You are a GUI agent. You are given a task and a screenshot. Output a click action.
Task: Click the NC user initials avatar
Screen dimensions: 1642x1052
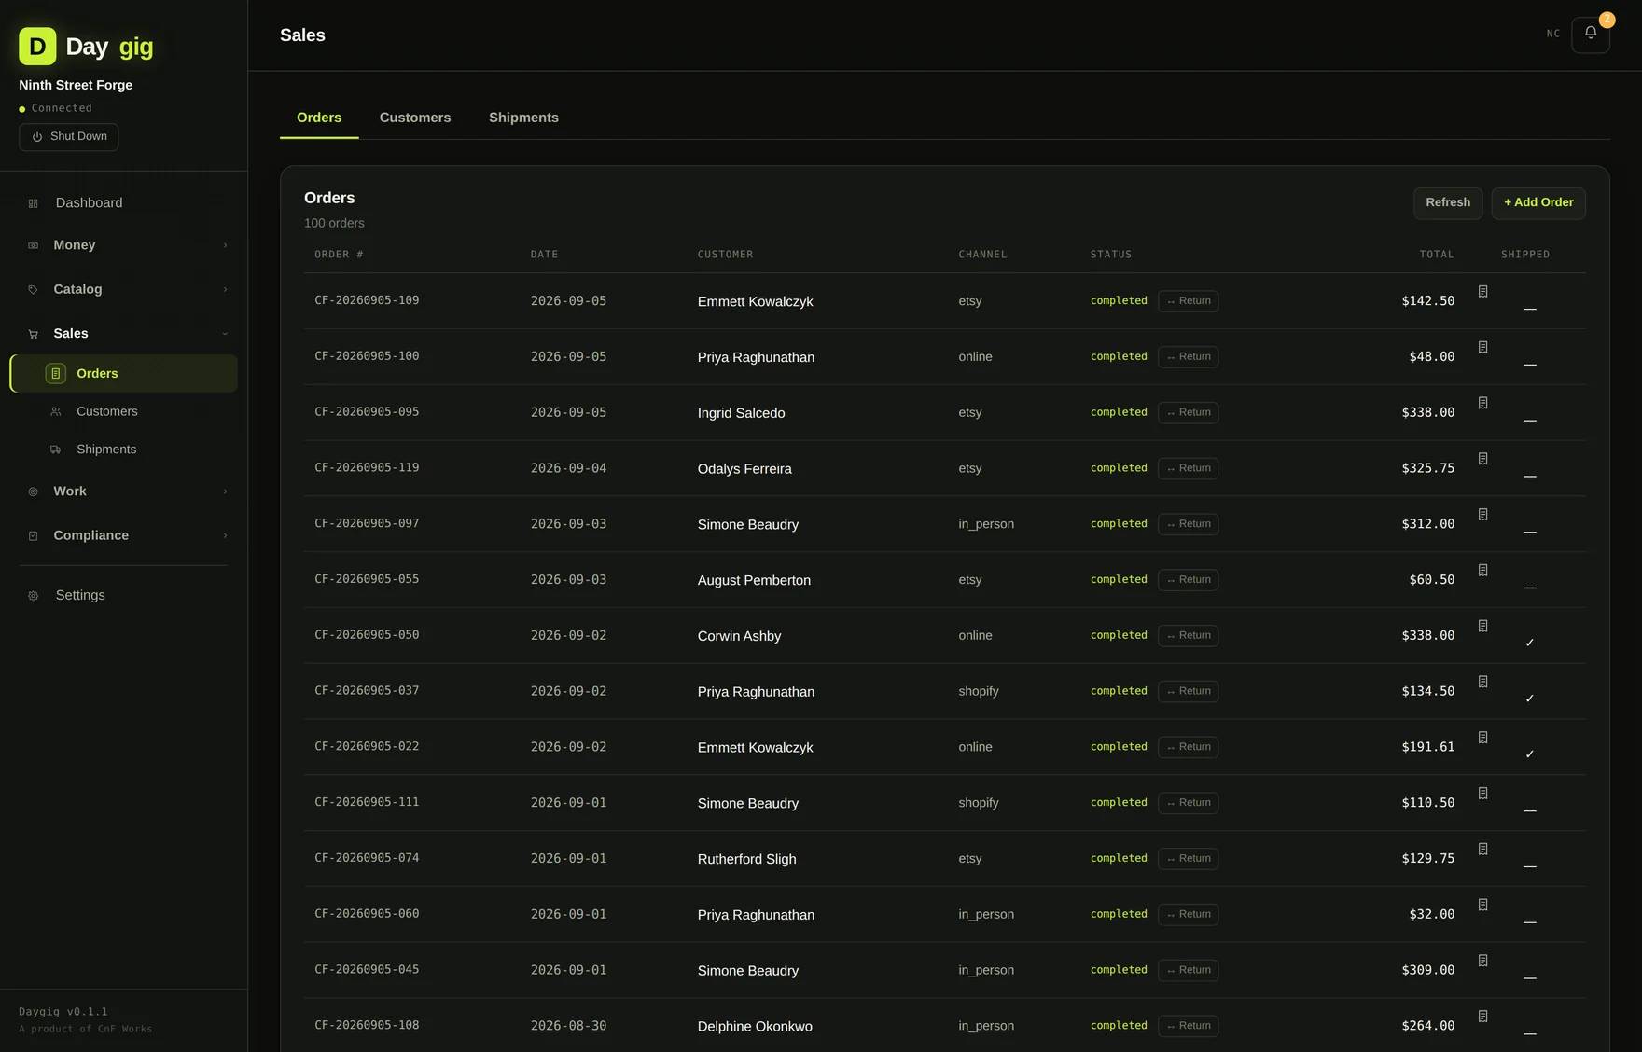pos(1553,34)
